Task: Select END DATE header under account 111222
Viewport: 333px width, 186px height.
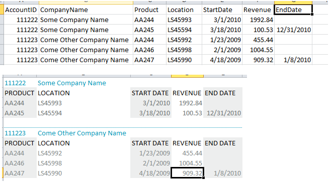Action: coord(220,93)
